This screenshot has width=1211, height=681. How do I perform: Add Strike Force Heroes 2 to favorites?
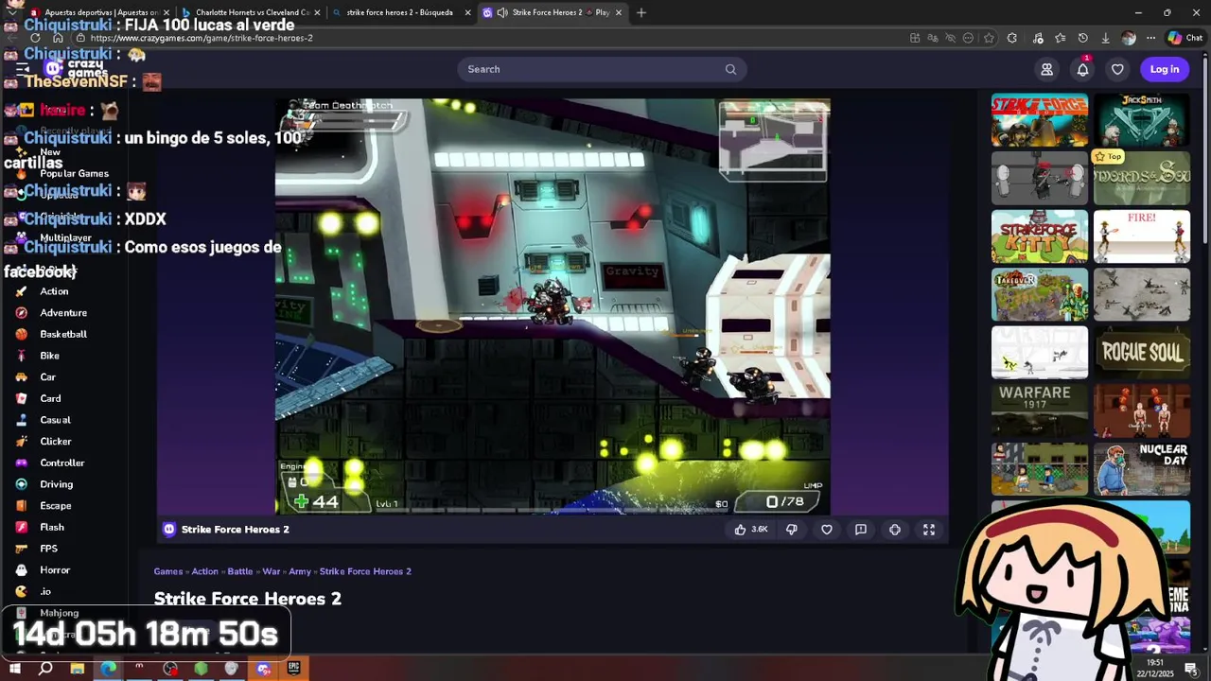click(x=827, y=530)
